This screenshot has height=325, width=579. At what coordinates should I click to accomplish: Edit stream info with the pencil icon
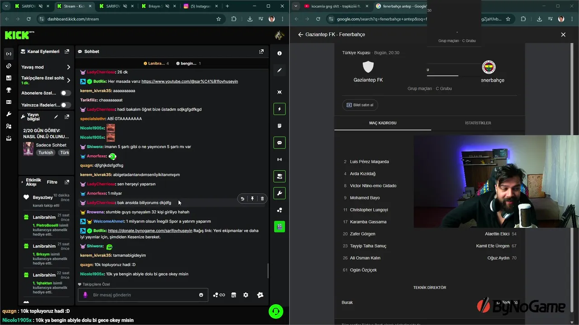coord(56,117)
